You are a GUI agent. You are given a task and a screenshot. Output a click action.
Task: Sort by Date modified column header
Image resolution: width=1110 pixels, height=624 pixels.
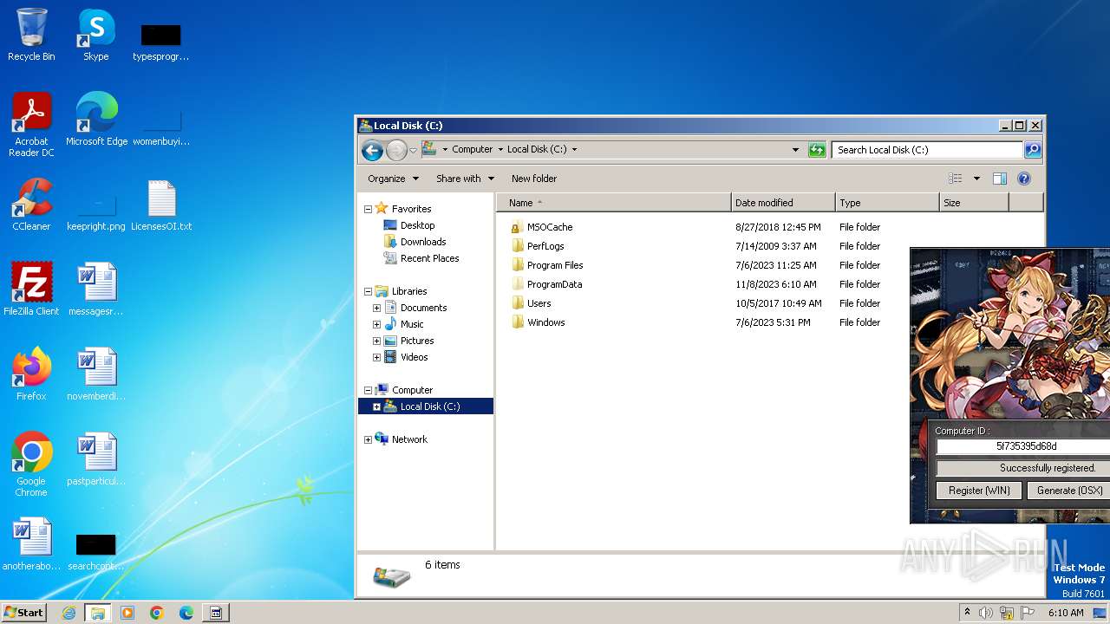tap(783, 203)
